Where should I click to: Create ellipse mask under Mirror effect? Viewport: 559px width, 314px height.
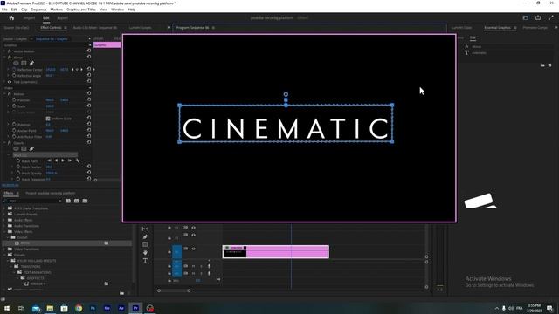[16, 63]
